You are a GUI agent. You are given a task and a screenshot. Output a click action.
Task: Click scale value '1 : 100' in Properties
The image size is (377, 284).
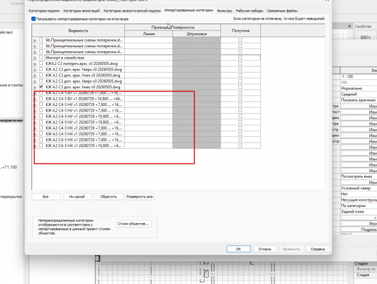click(348, 77)
